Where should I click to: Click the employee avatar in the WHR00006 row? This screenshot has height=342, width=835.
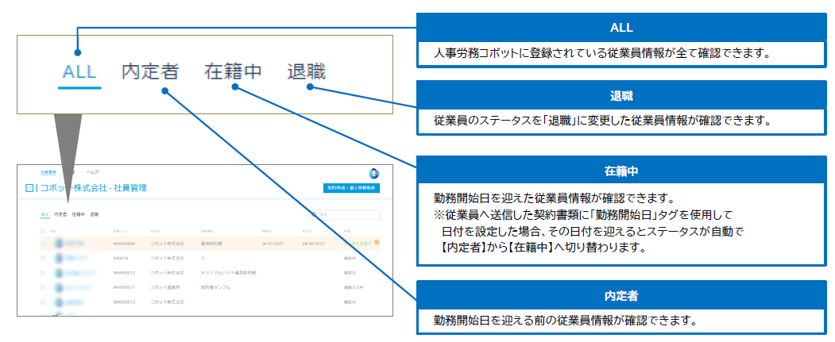[59, 244]
